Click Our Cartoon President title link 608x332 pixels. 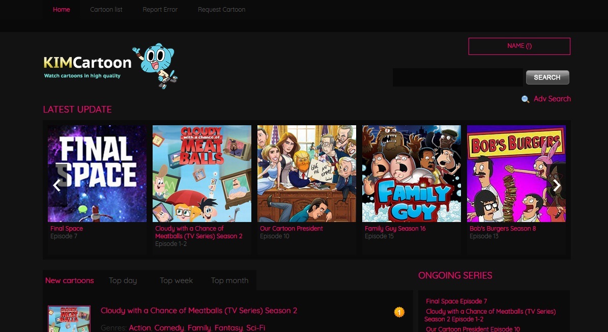click(x=291, y=229)
